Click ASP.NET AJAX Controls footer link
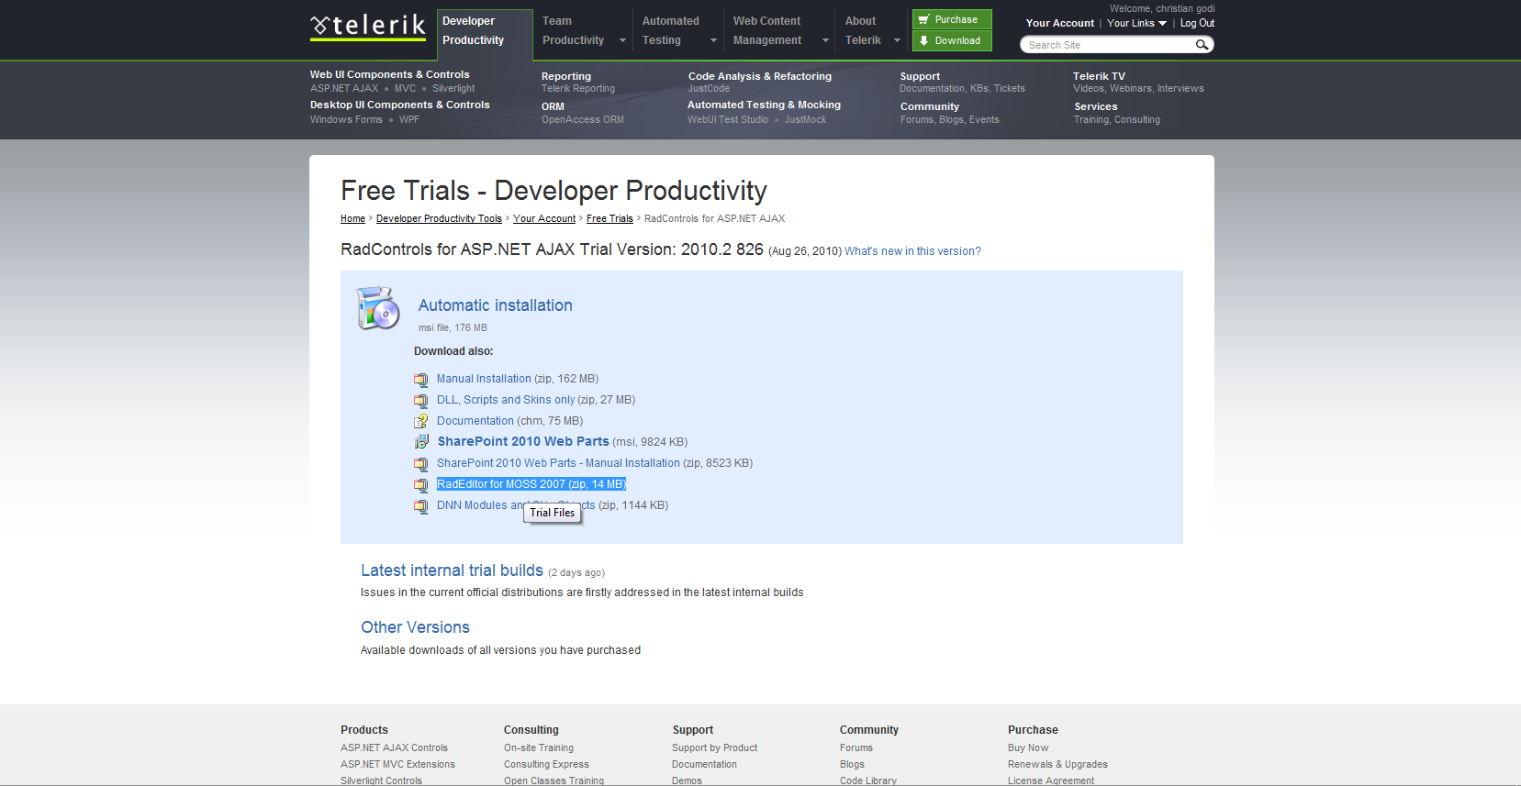1521x786 pixels. pyautogui.click(x=394, y=747)
